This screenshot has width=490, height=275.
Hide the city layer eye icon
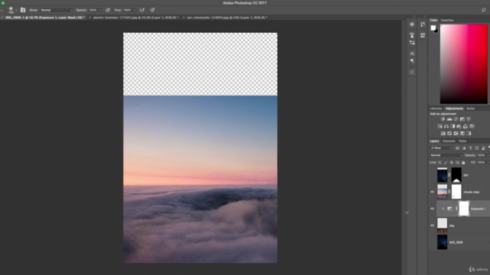pos(433,225)
